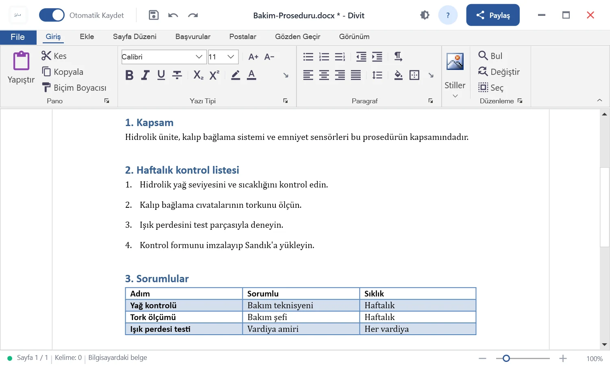
Task: Toggle the dark mode theme icon
Action: click(425, 15)
